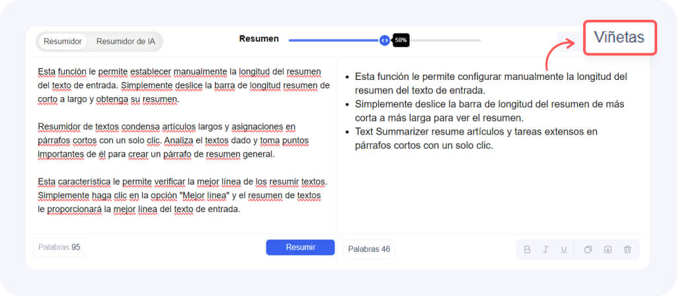Switch to the Resumidor de IA tab
Viewport: 677px width, 296px height.
click(125, 42)
